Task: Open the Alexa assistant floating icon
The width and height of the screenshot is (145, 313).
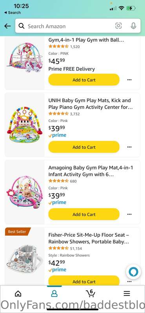Action: click(x=133, y=272)
